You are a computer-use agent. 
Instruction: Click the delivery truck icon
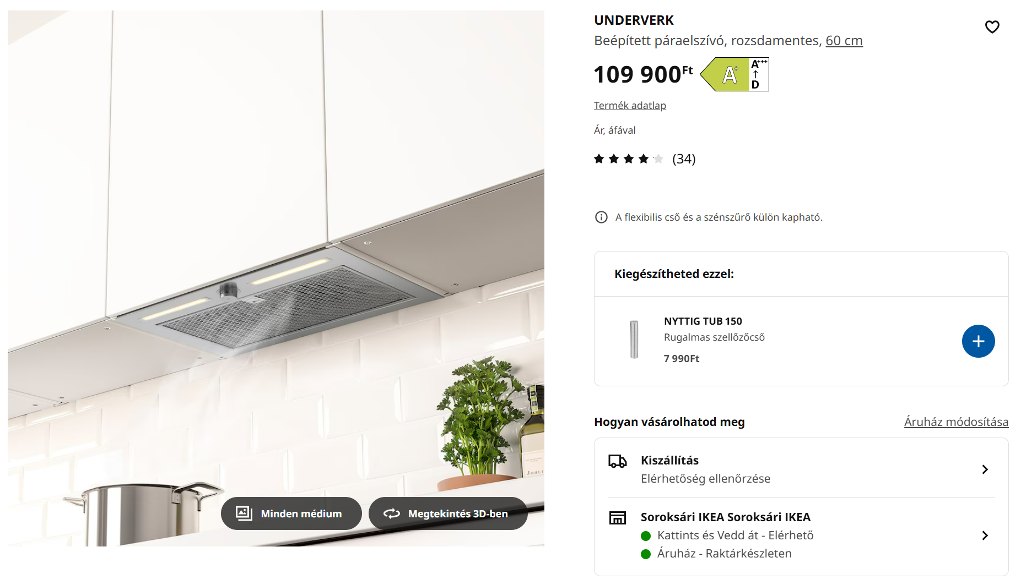click(617, 461)
